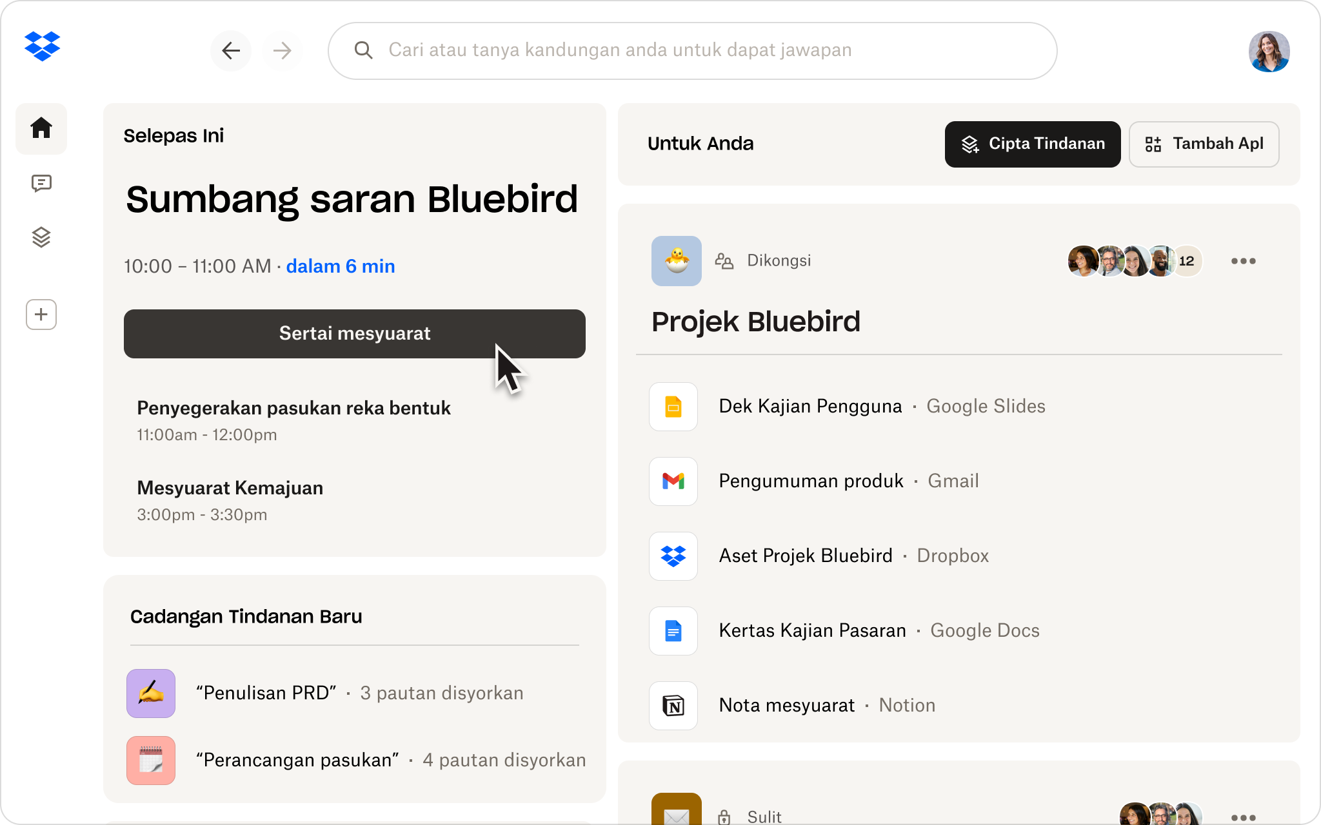This screenshot has height=825, width=1321.
Task: Open Kertas Kajian Pasaran
Action: [812, 631]
